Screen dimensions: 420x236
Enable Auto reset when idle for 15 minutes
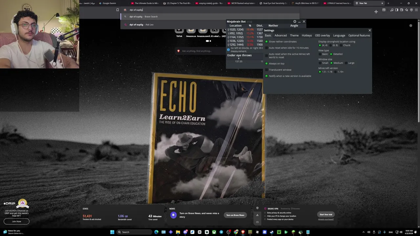[x=266, y=48]
